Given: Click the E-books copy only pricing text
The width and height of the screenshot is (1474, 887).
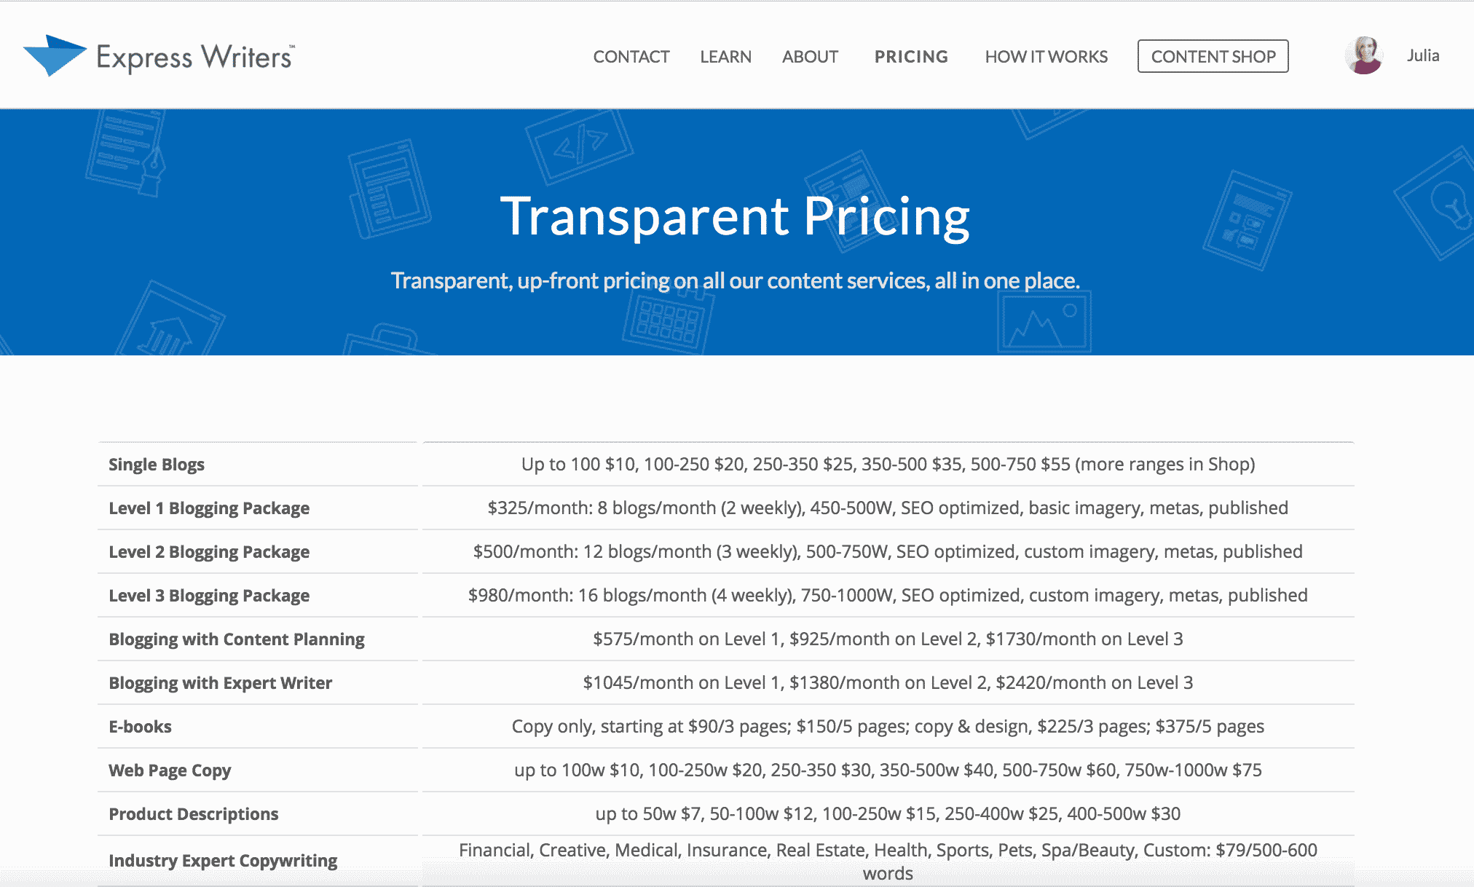Looking at the screenshot, I should click(888, 727).
